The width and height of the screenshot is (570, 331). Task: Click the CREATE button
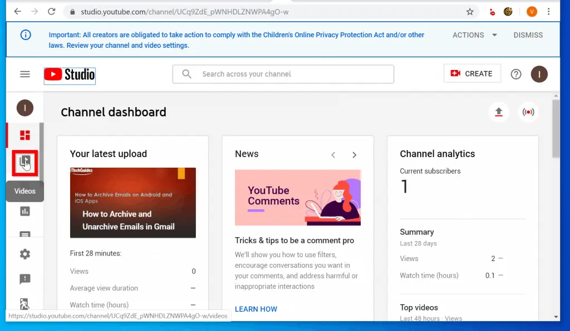(x=472, y=73)
